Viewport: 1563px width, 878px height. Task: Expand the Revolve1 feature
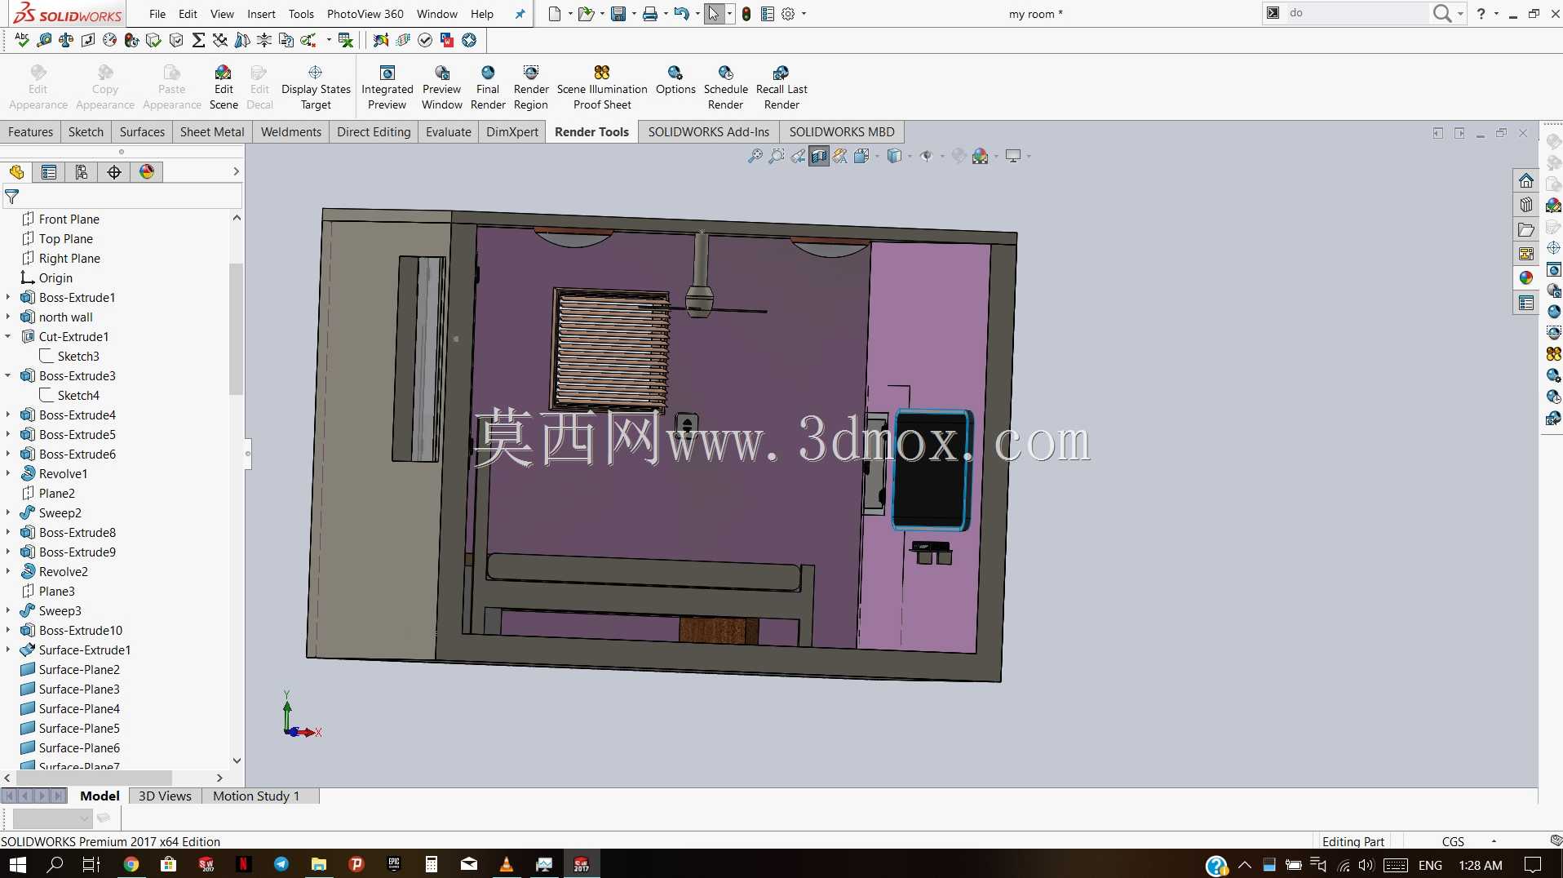pyautogui.click(x=8, y=474)
